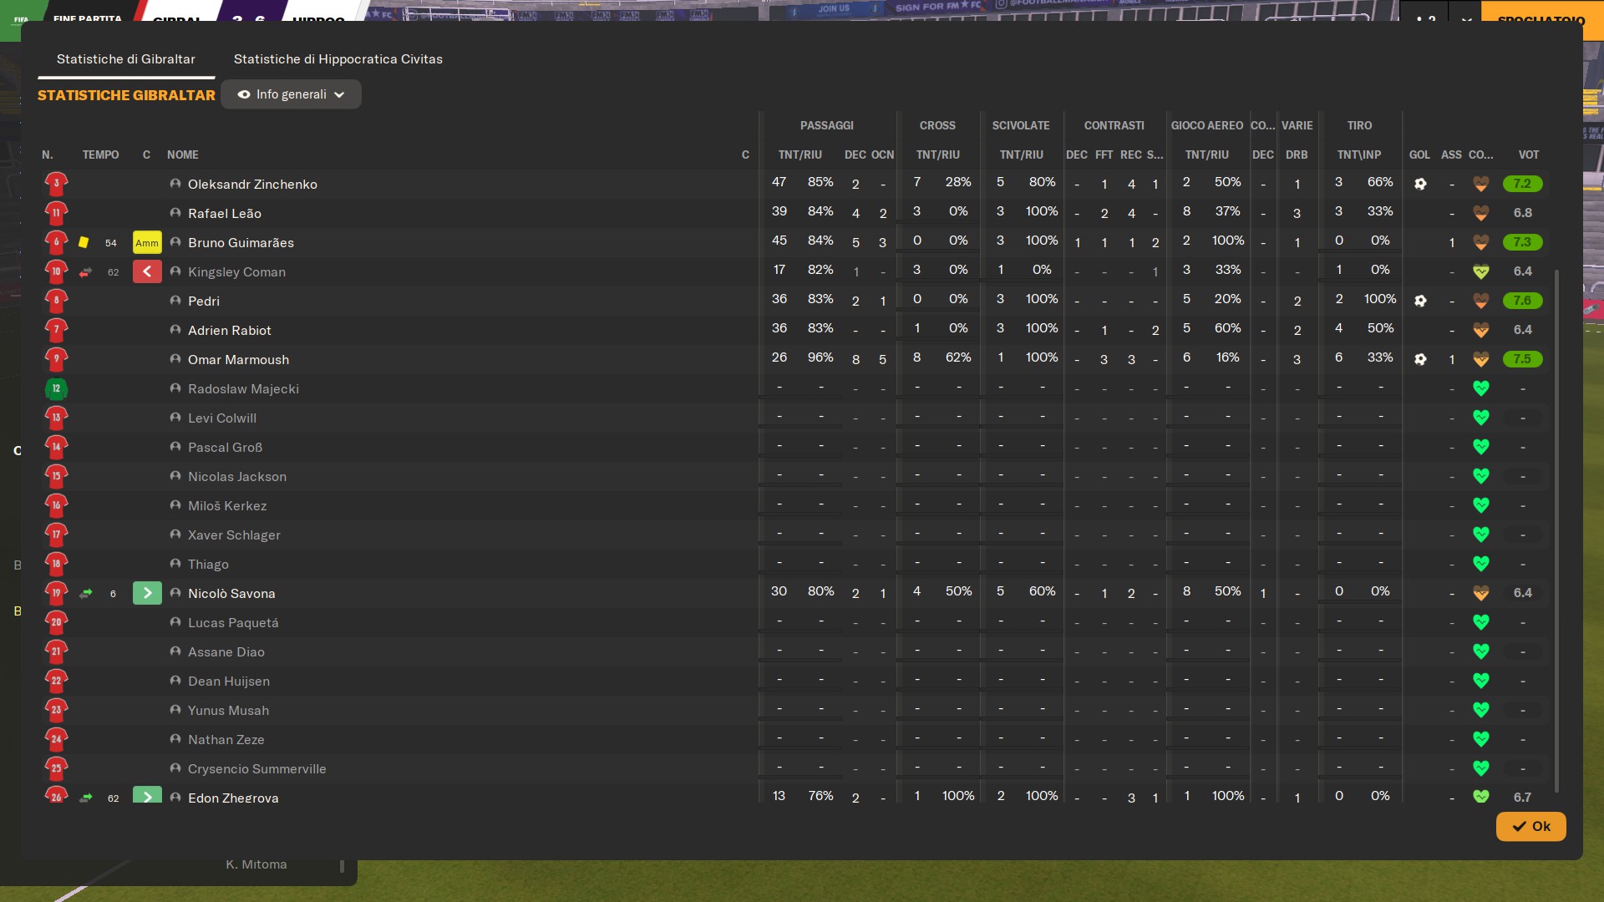Click Pedri's goal ball icon

click(1420, 301)
